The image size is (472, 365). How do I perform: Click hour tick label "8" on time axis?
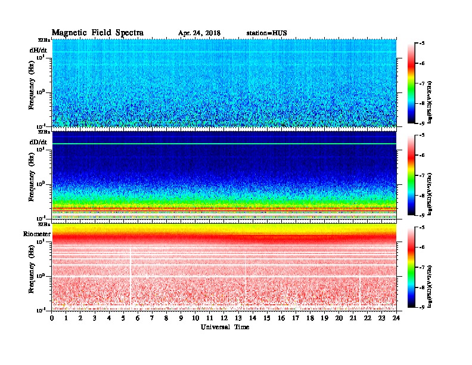[x=166, y=318]
